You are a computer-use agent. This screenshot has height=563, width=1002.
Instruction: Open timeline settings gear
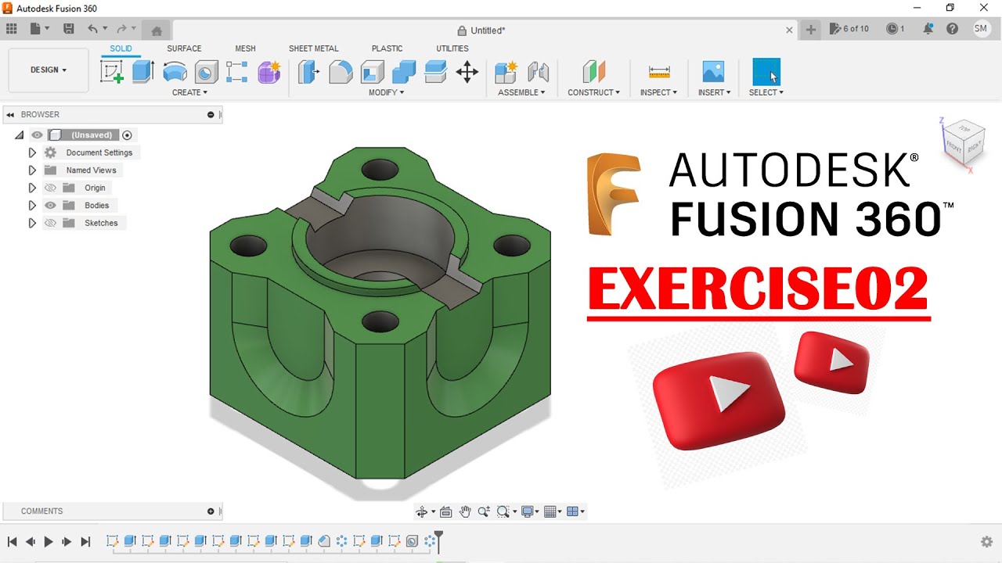(987, 541)
